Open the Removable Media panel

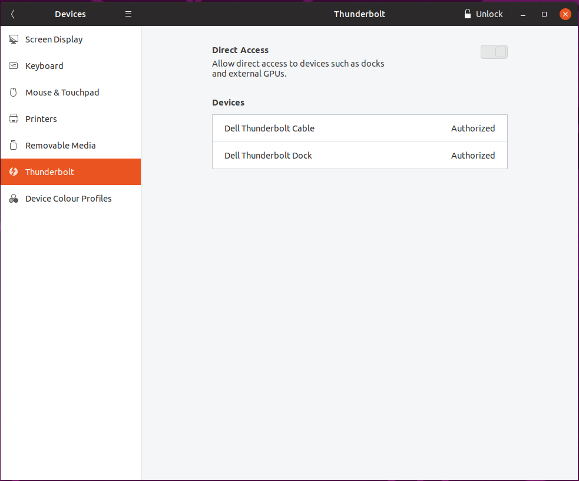pyautogui.click(x=71, y=146)
